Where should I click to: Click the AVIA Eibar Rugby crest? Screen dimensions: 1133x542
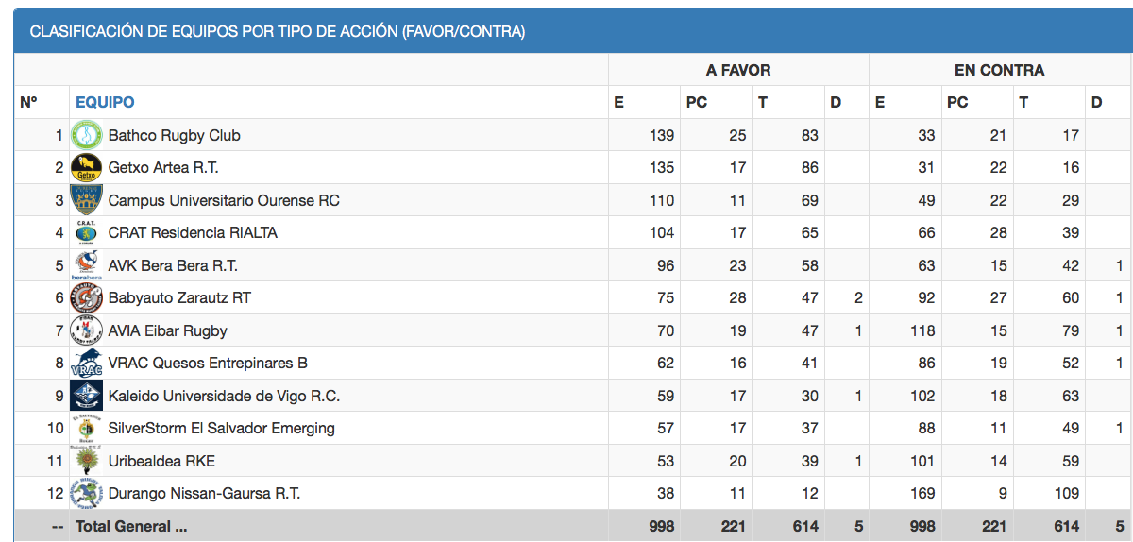tap(87, 330)
